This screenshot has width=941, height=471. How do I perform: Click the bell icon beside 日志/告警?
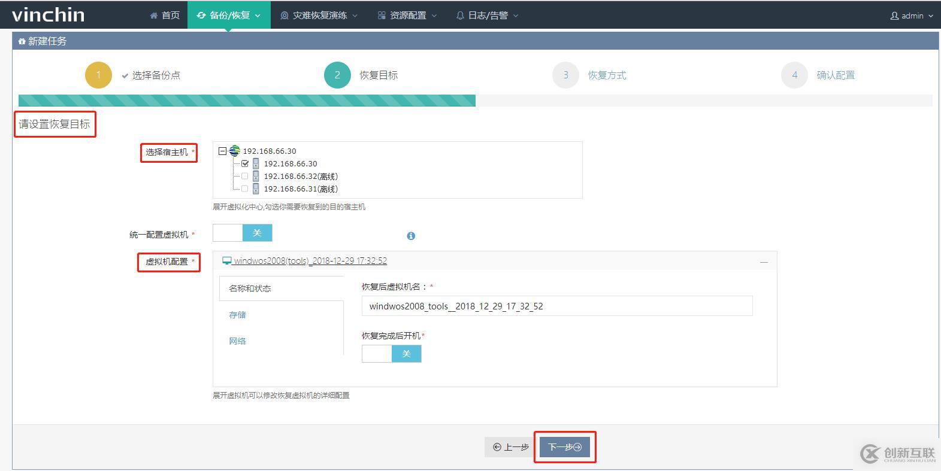(460, 16)
